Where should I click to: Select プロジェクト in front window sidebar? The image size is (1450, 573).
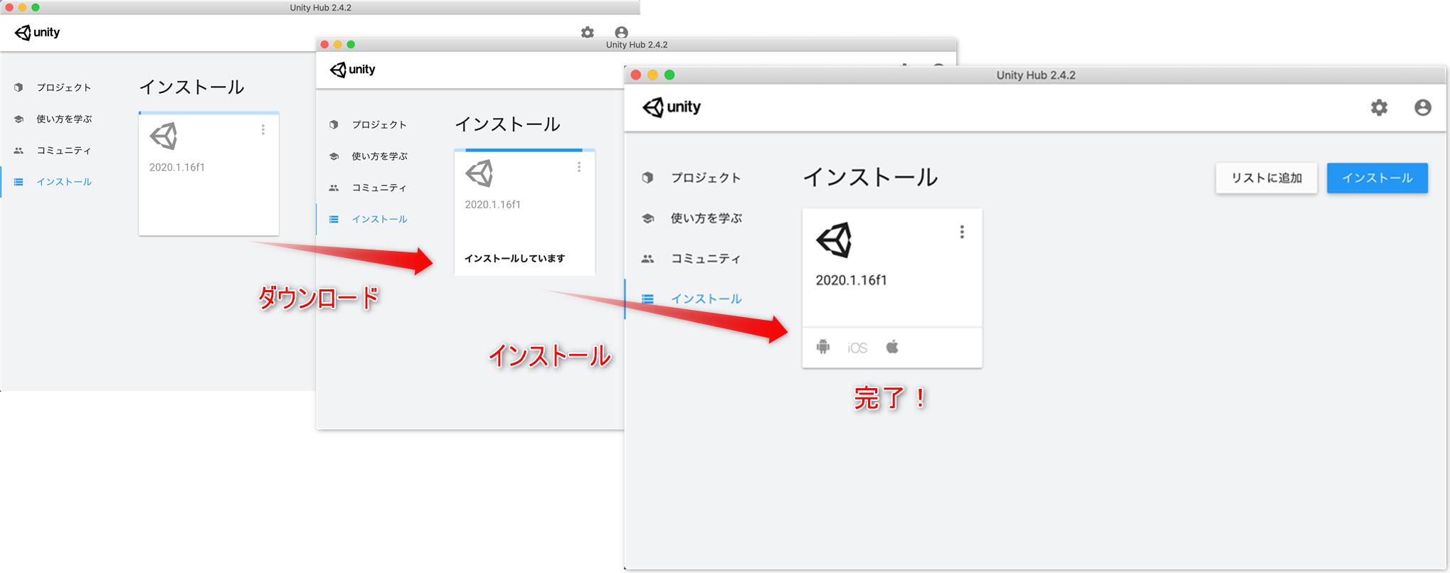coord(706,178)
